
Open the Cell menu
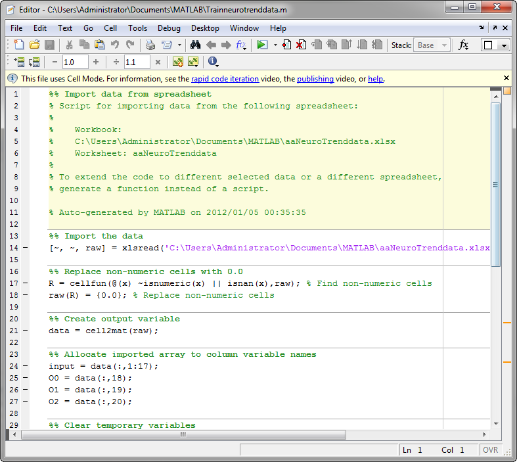tap(110, 28)
